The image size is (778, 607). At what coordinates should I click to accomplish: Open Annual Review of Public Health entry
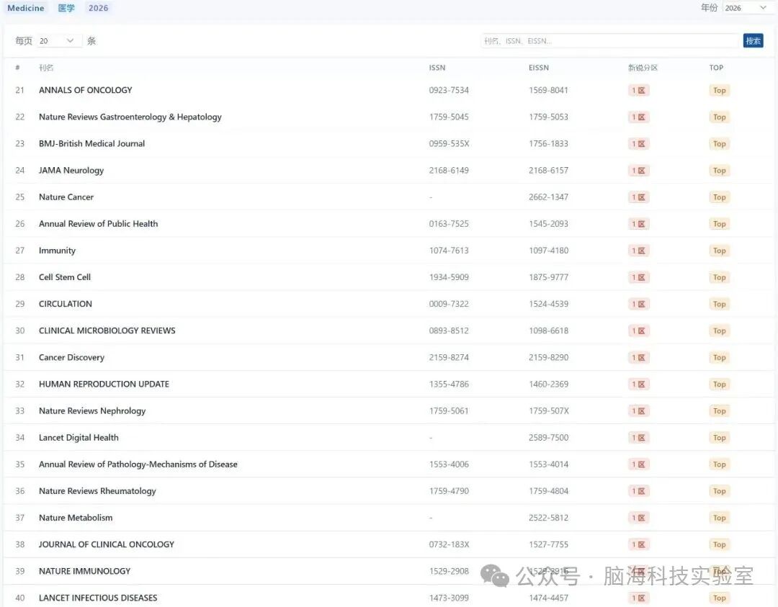tap(98, 224)
